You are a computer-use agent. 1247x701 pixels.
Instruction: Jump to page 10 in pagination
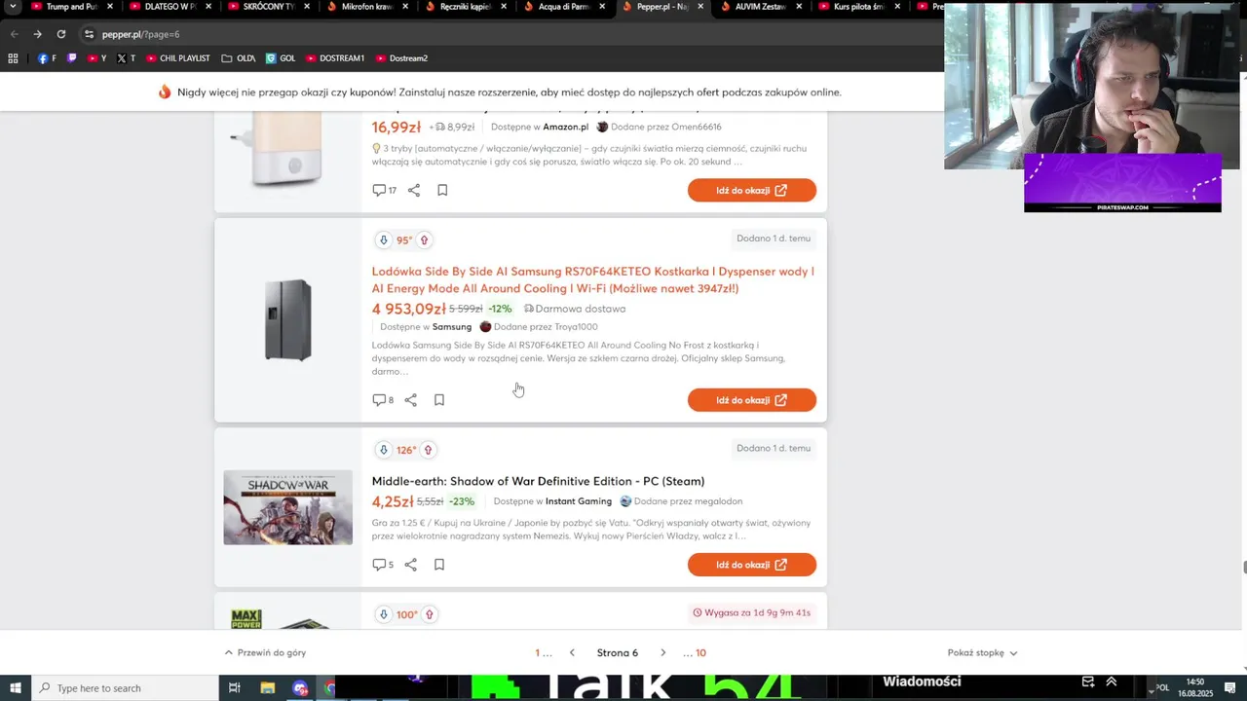pyautogui.click(x=700, y=652)
